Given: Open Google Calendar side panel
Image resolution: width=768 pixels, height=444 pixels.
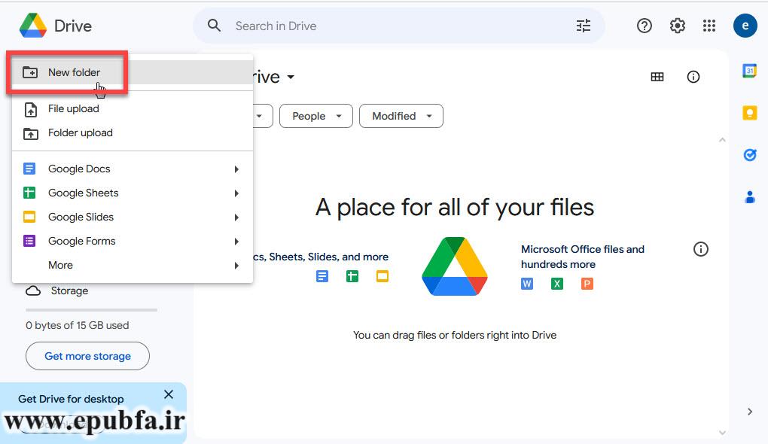Looking at the screenshot, I should point(750,71).
